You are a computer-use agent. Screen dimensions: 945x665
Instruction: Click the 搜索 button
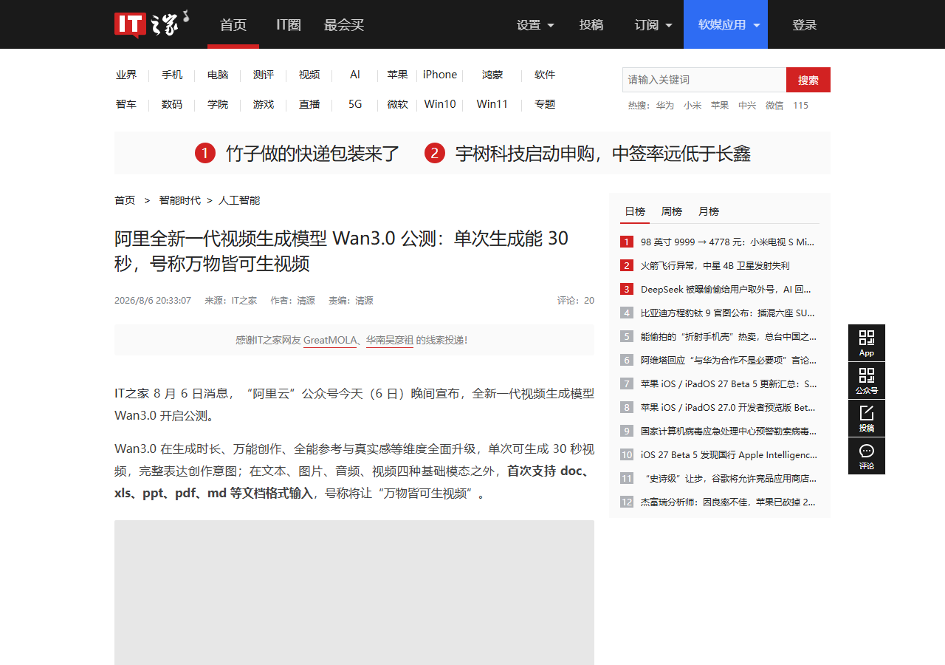[x=808, y=80]
